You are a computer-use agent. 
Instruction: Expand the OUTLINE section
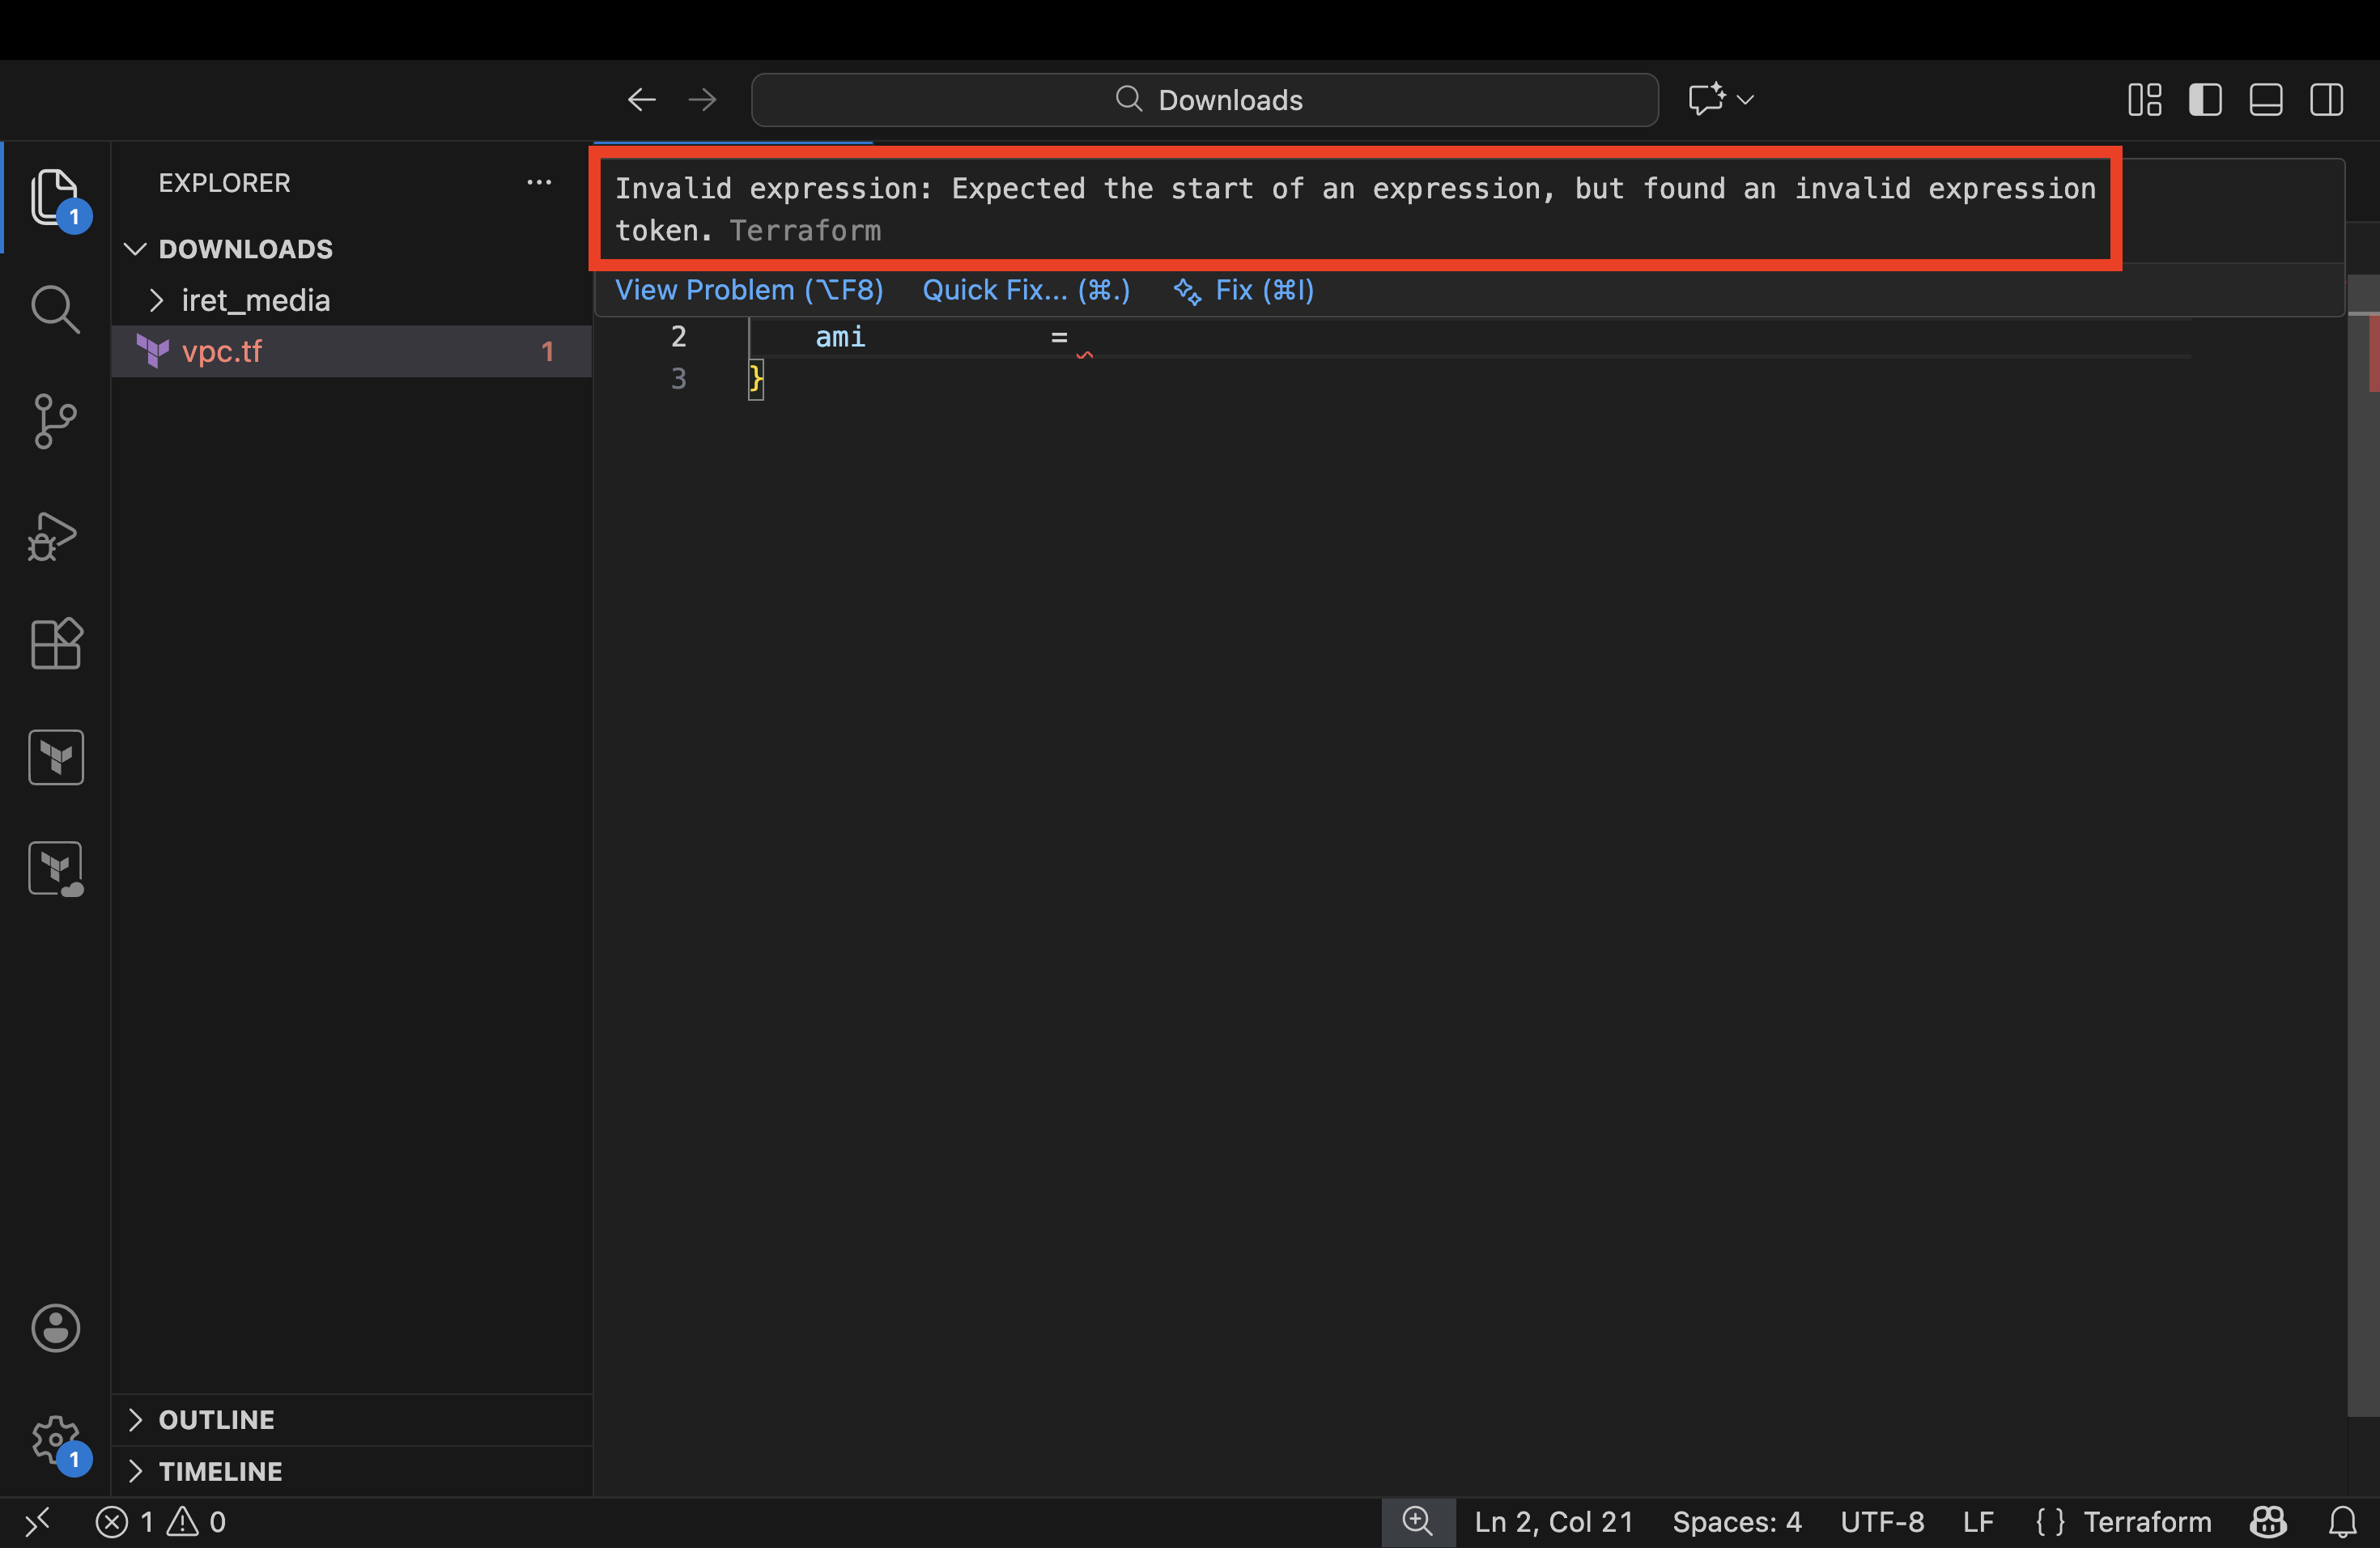coord(216,1419)
